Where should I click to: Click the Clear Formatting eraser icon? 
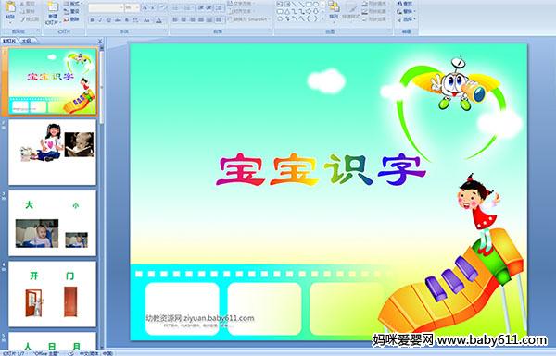click(162, 7)
